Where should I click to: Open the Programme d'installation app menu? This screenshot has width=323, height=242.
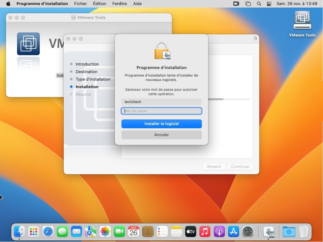point(42,4)
